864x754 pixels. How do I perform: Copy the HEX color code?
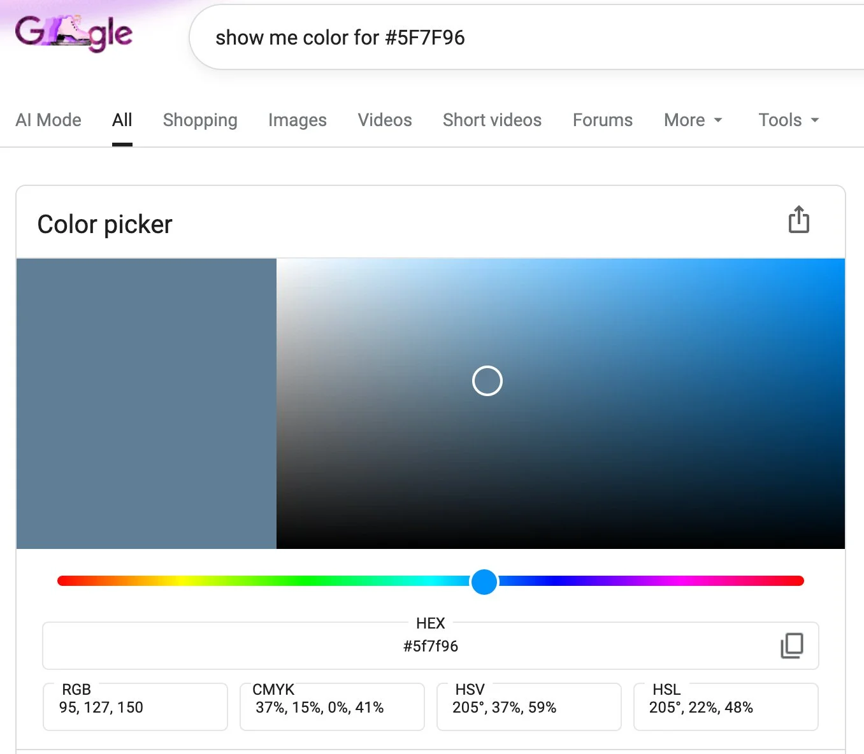pyautogui.click(x=791, y=646)
